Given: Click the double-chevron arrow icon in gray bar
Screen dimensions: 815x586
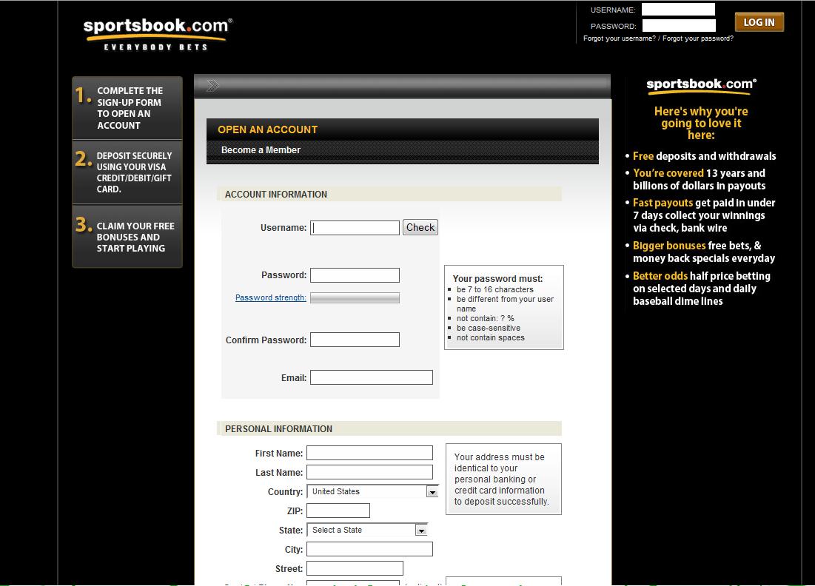Looking at the screenshot, I should (x=212, y=86).
